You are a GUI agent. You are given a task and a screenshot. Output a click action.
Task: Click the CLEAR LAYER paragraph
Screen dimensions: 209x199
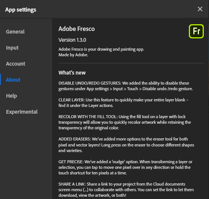[x=123, y=102]
